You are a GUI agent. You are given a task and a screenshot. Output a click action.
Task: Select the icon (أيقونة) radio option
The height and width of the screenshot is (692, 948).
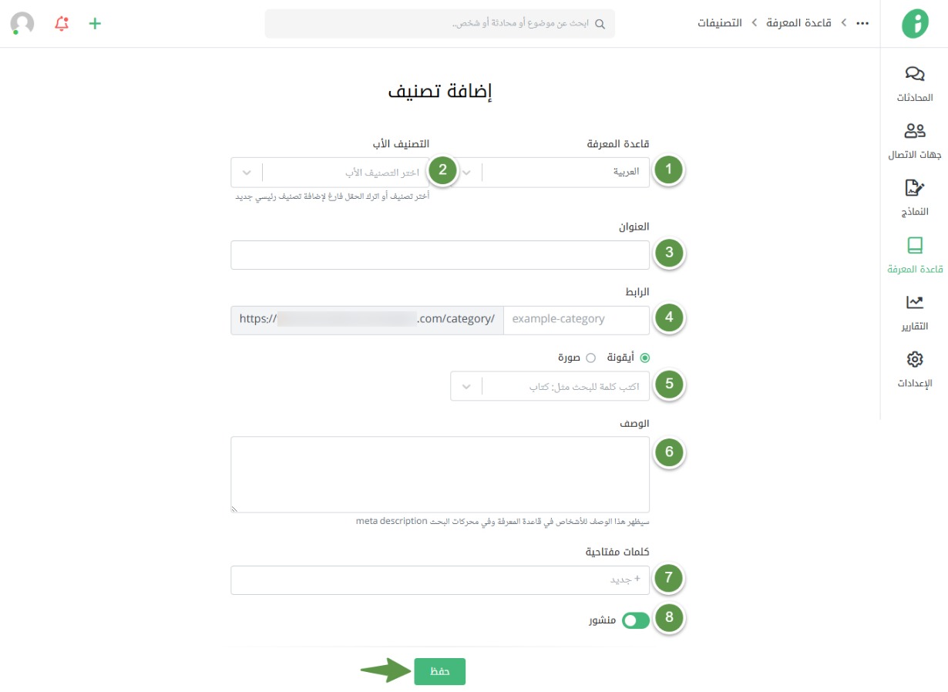[645, 358]
